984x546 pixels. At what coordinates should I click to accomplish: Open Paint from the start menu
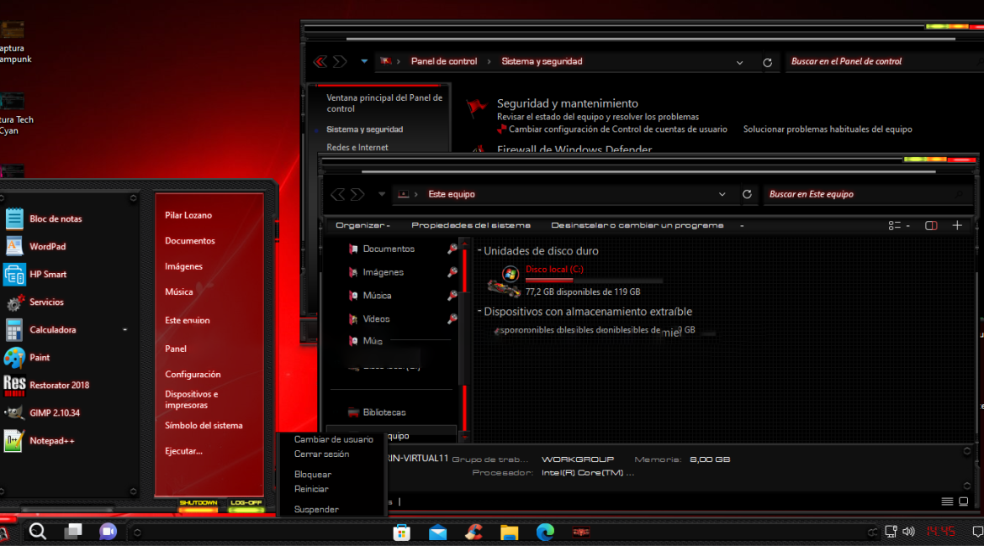[x=39, y=357]
